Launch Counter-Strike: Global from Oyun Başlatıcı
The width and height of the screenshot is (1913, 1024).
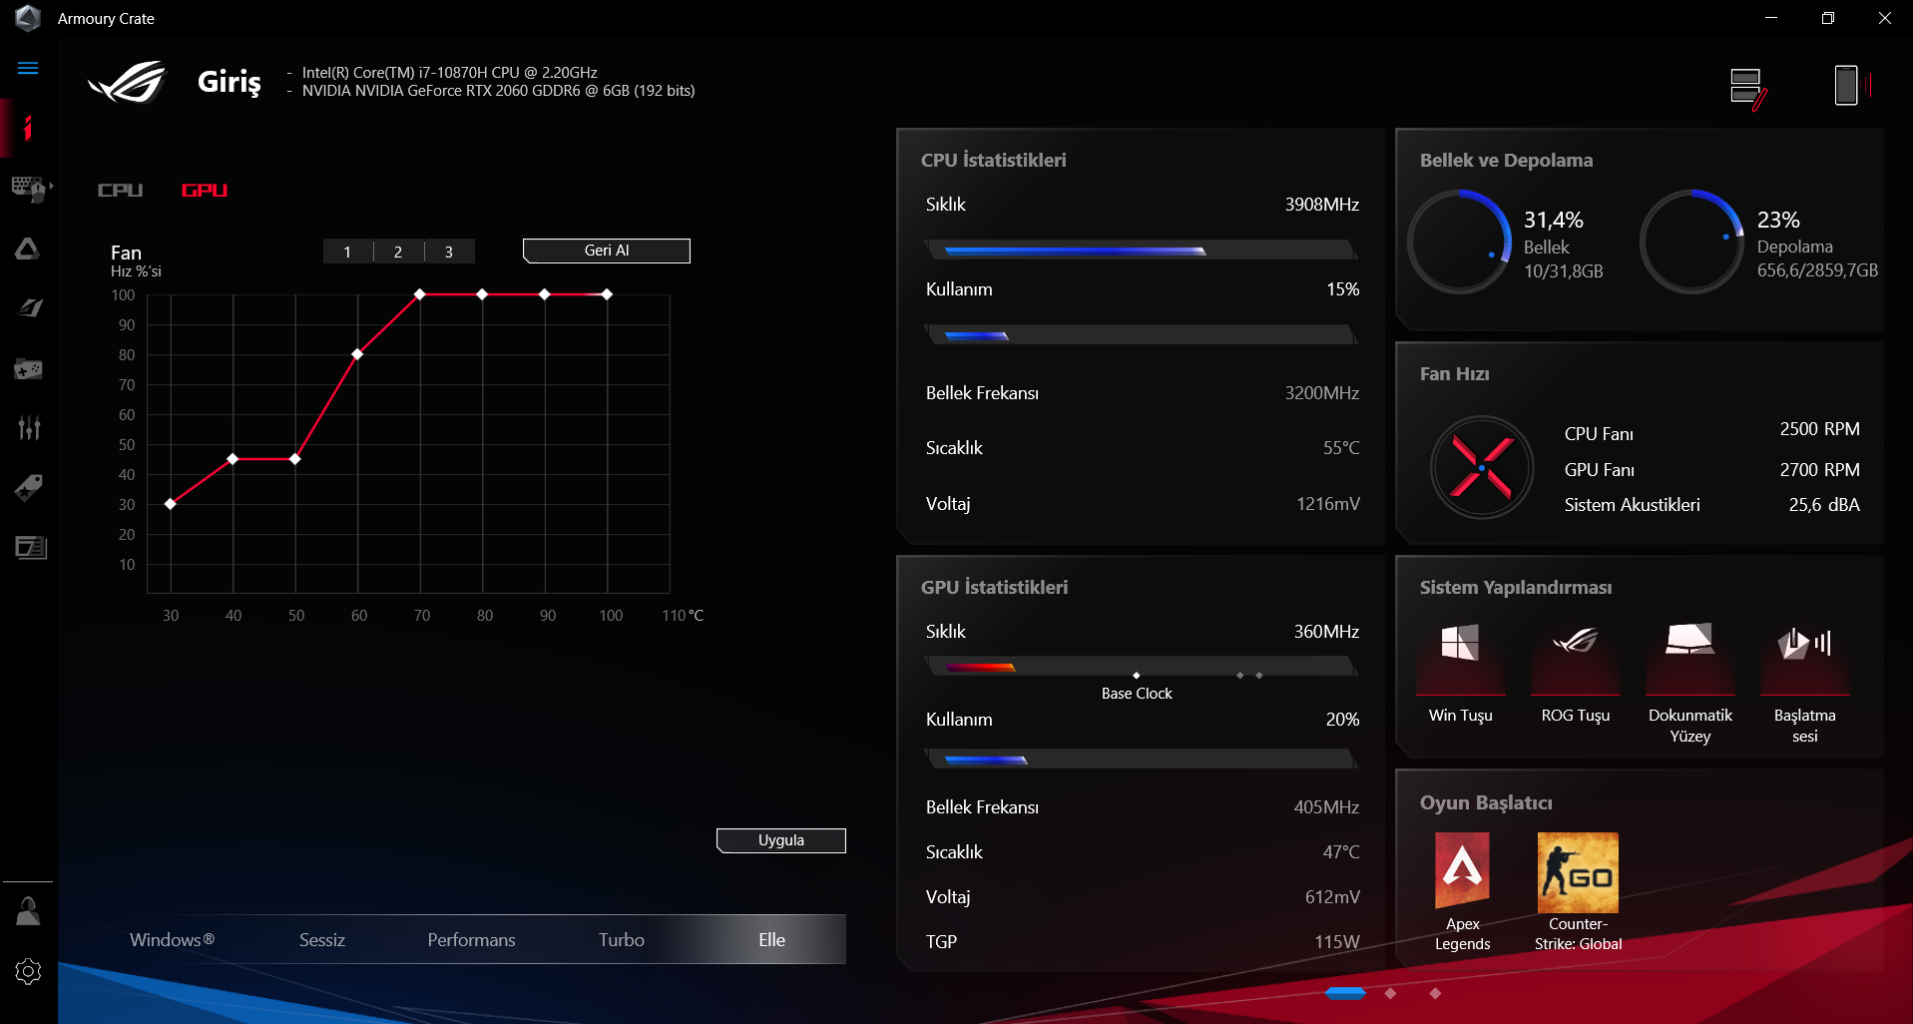[x=1579, y=893]
